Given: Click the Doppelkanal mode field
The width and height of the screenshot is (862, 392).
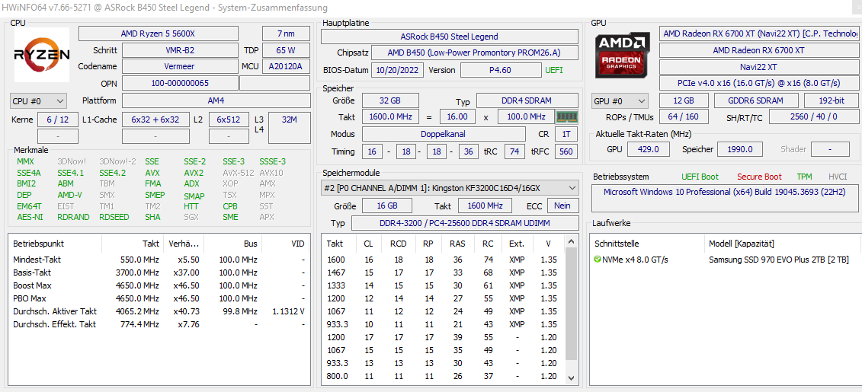Looking at the screenshot, I should tap(443, 134).
